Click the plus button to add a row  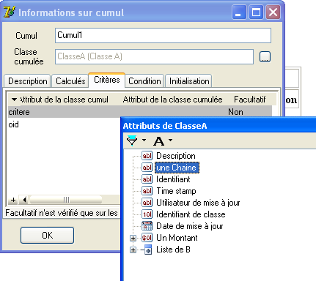click(x=13, y=200)
